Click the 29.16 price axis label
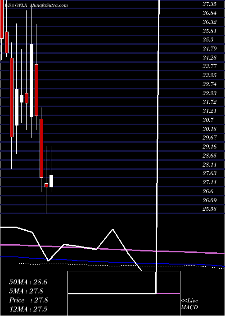This screenshot has width=225, height=316. (210, 147)
